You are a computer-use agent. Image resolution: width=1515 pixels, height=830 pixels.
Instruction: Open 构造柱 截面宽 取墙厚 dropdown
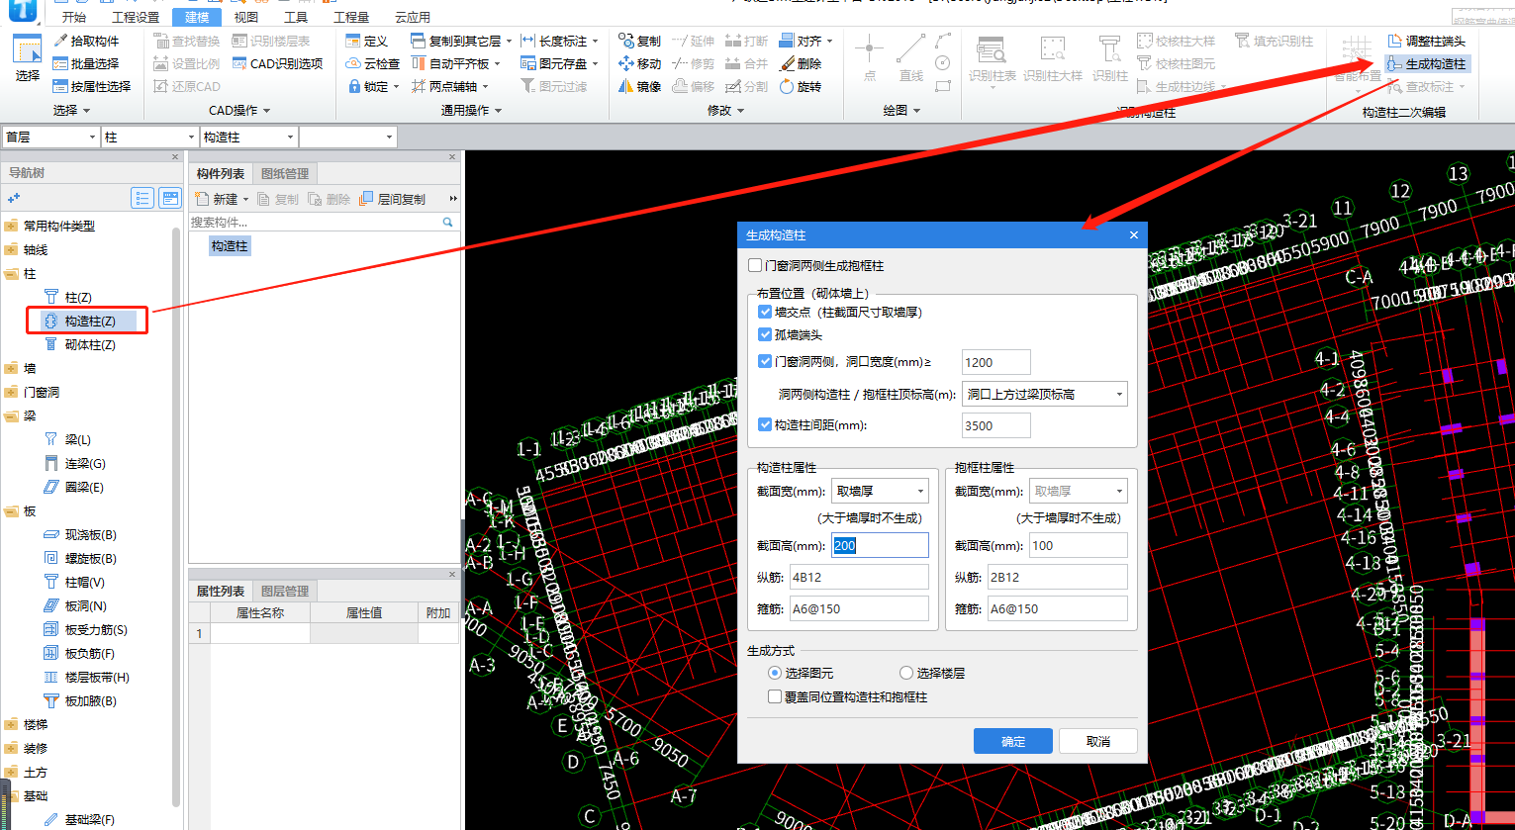(x=880, y=491)
